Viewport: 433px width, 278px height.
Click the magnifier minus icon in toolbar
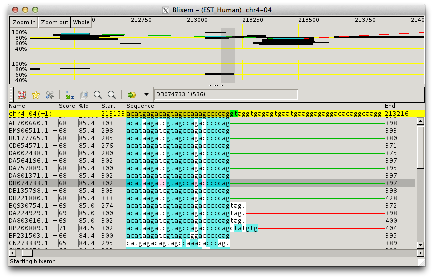(112, 95)
